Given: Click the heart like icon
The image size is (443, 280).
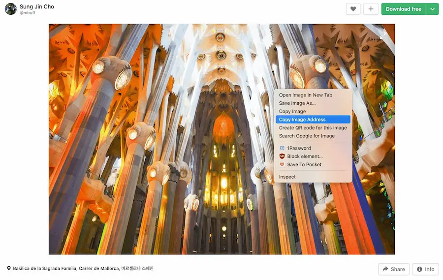Looking at the screenshot, I should point(353,9).
